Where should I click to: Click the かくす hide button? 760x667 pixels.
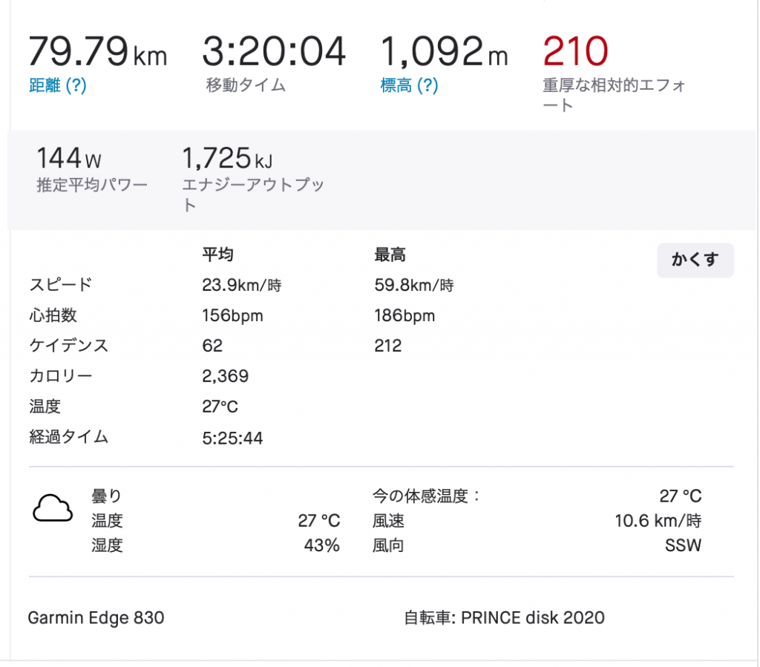pos(695,260)
